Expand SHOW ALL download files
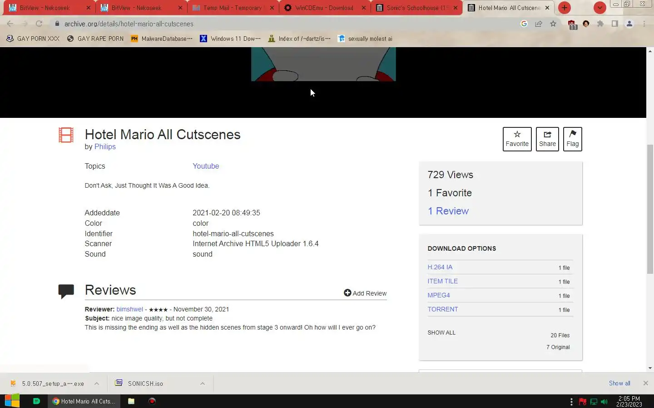This screenshot has width=654, height=408. [441, 333]
